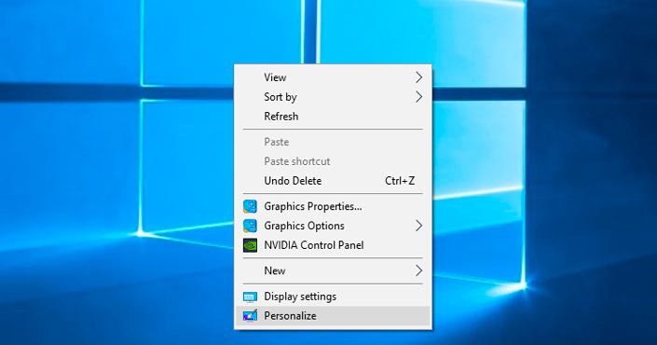Expand the New arrow chevron
The image size is (657, 345).
(418, 270)
